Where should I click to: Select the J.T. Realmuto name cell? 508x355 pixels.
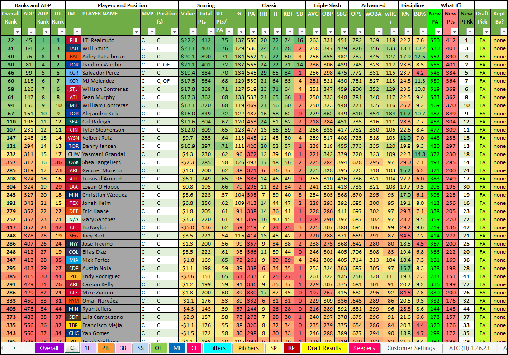[x=111, y=40]
